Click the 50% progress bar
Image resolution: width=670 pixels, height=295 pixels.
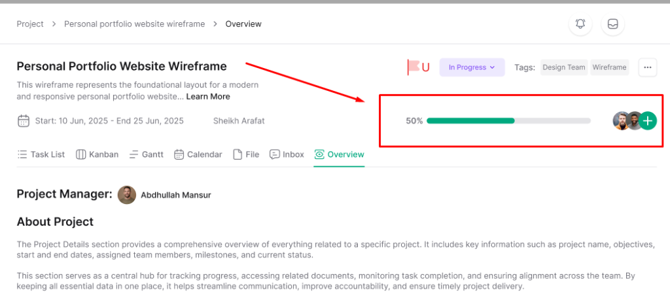(x=508, y=121)
